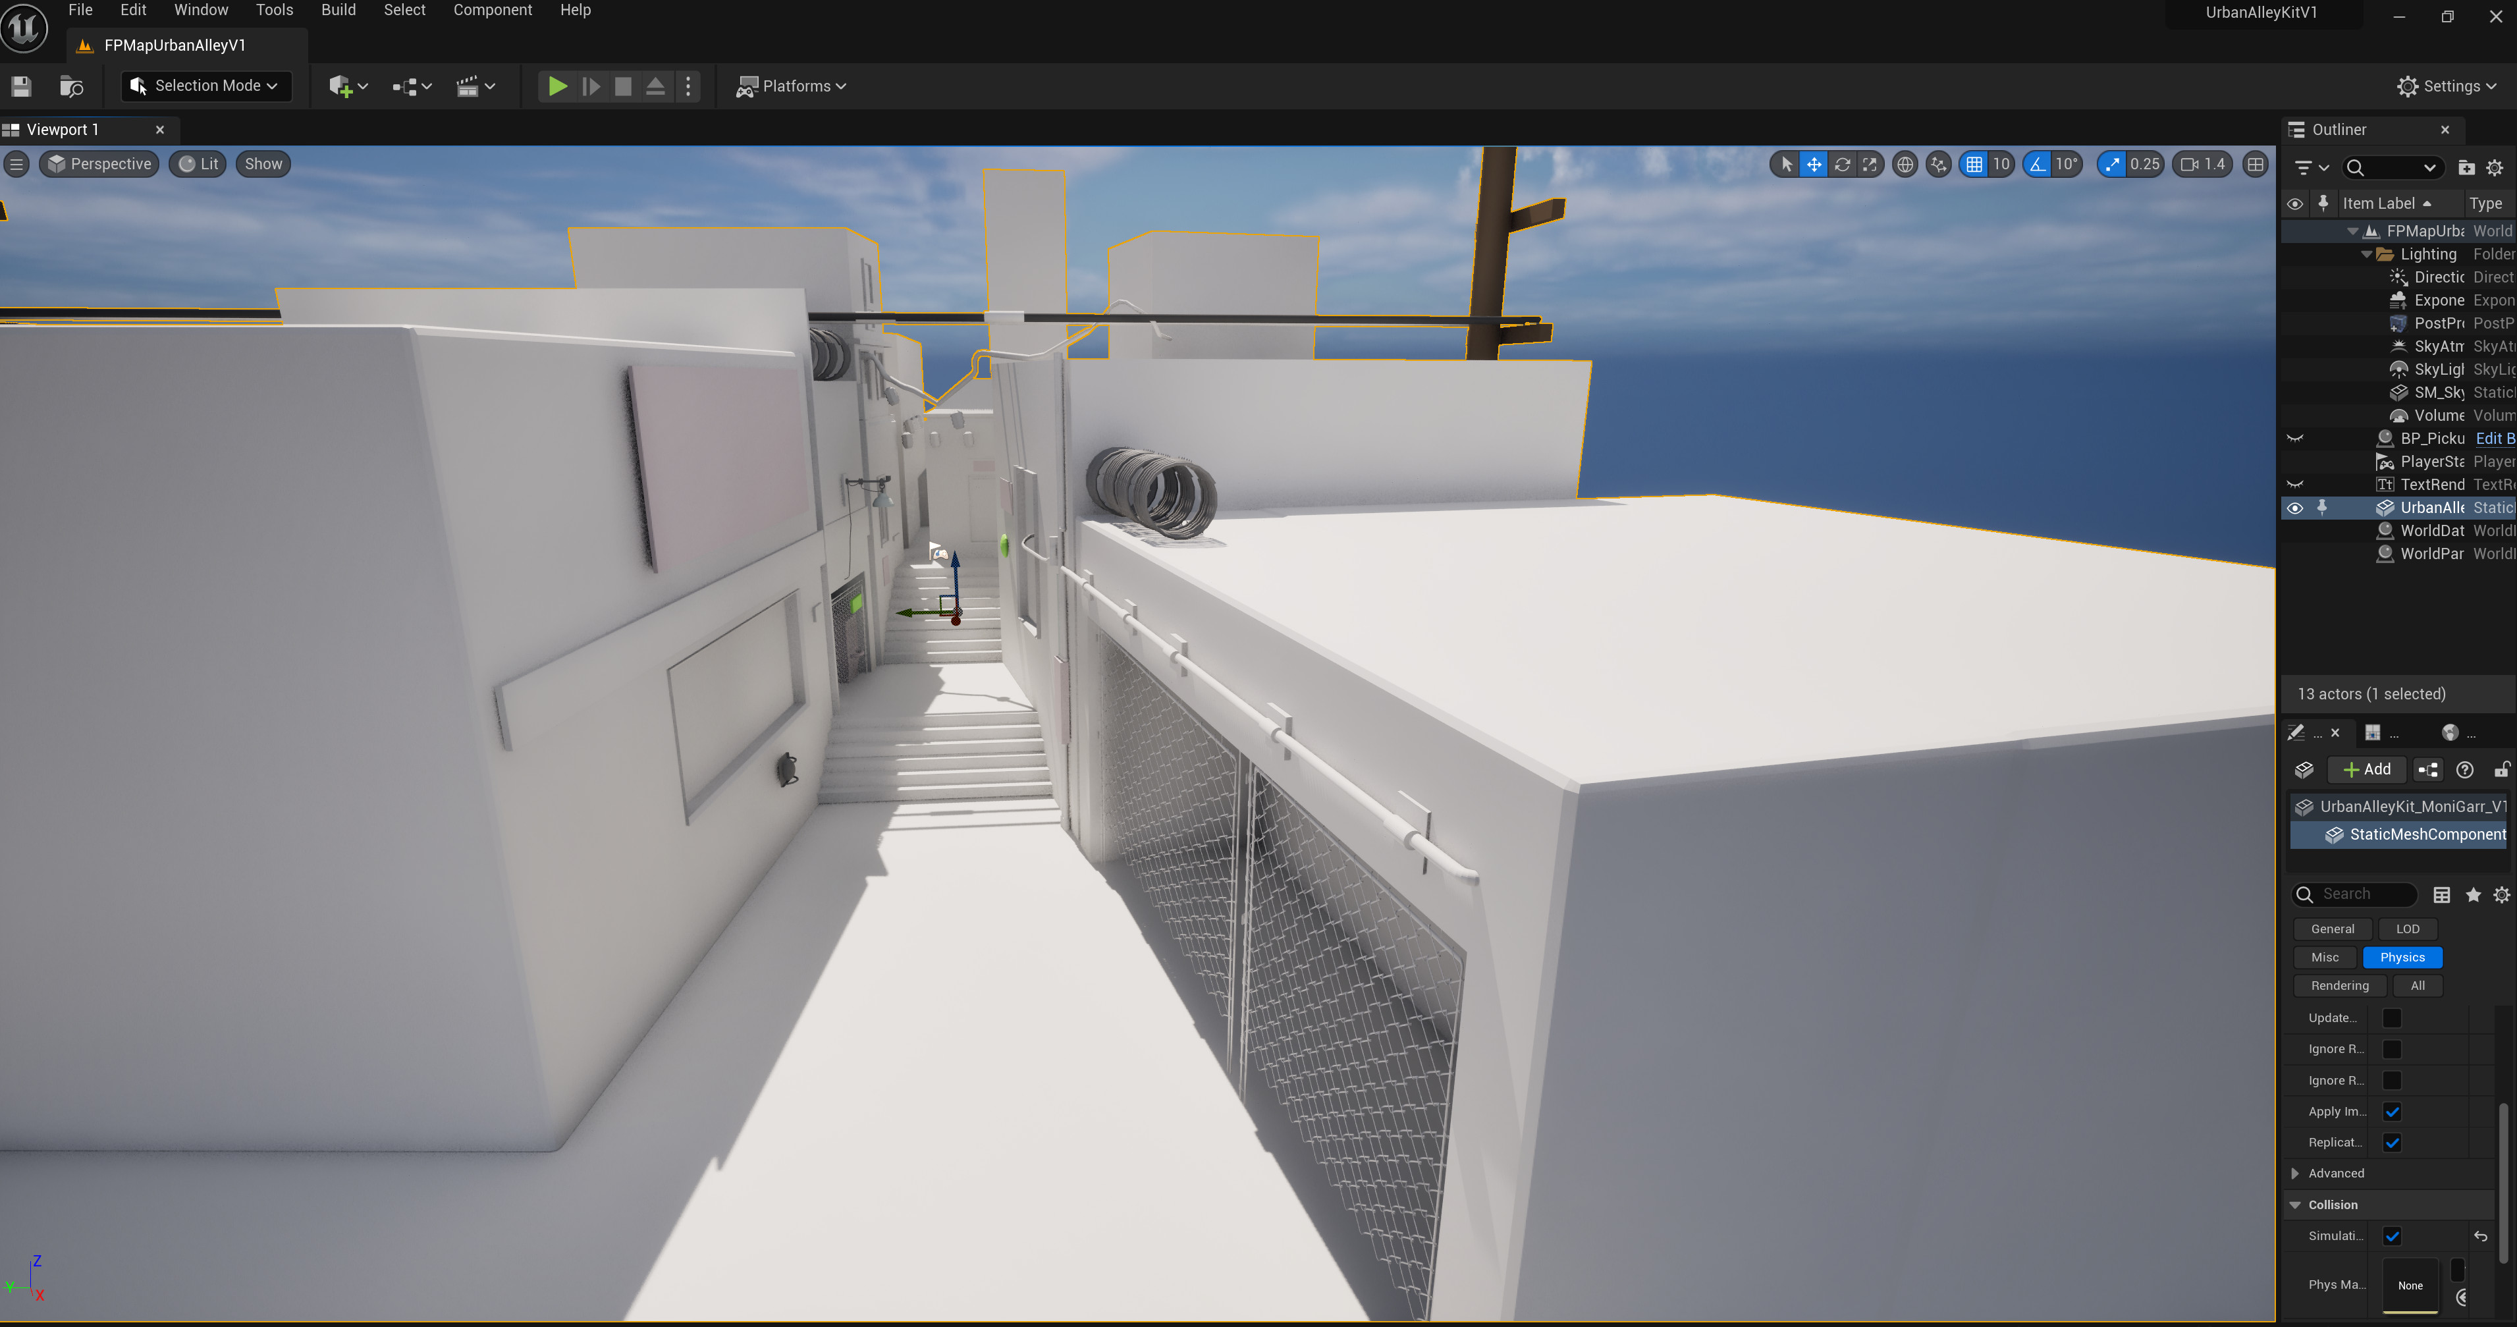Click the Details property Search field
The image size is (2517, 1327).
(x=2354, y=895)
